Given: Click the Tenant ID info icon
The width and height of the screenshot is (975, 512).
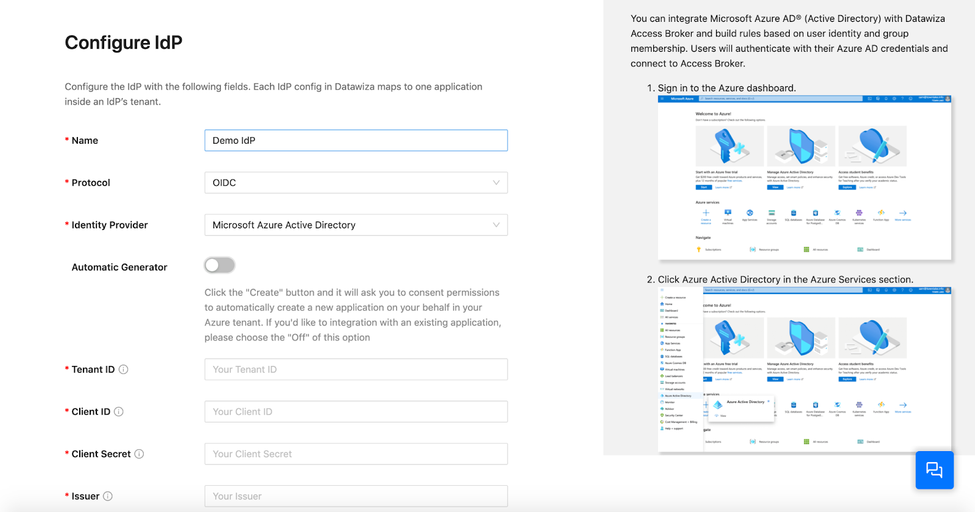Looking at the screenshot, I should point(123,370).
